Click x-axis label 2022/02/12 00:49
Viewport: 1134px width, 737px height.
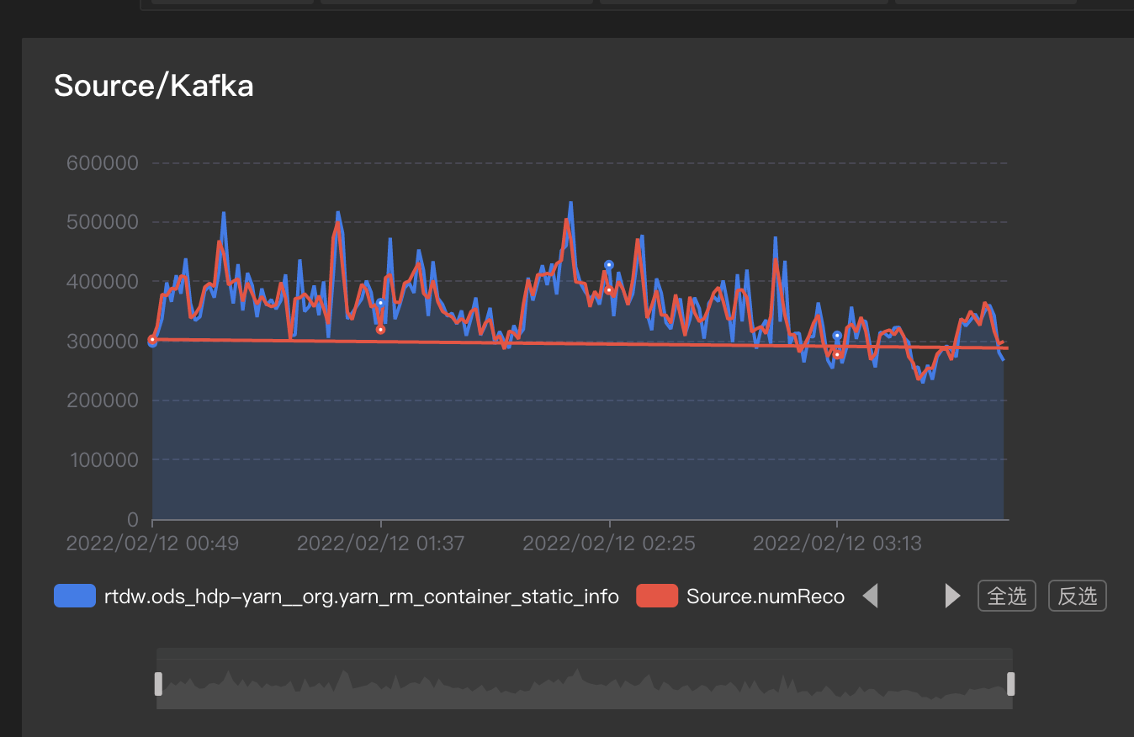[x=152, y=543]
